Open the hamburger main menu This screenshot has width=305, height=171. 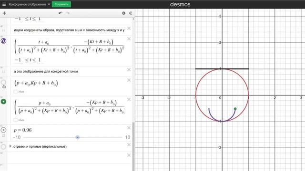click(4, 4)
